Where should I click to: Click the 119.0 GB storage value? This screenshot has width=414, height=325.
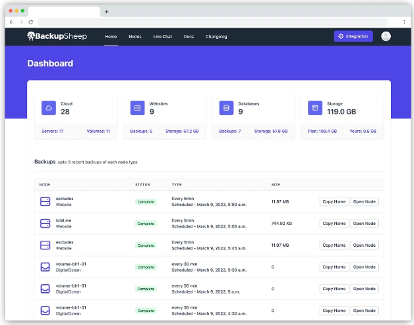pyautogui.click(x=341, y=112)
